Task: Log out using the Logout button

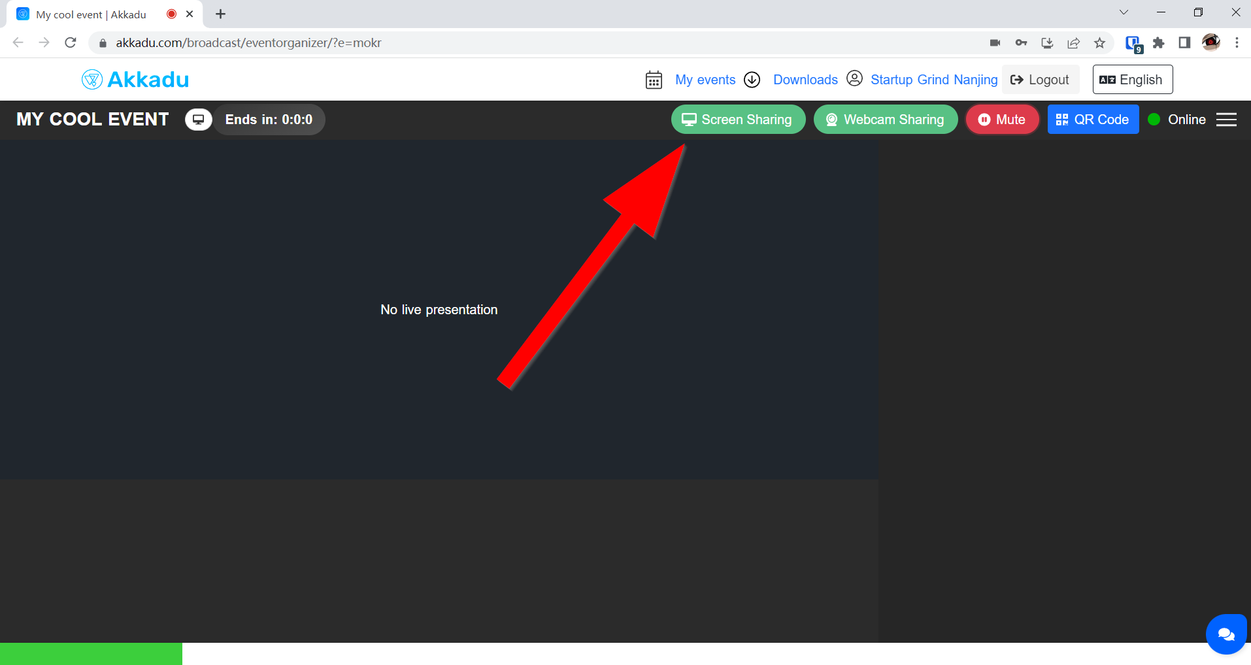Action: (x=1040, y=80)
